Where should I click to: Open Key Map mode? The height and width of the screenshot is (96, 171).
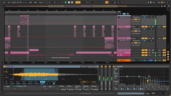(154, 2)
